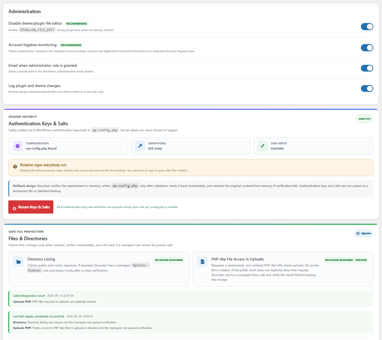Click 'Disable theme/plugin file editor' label
This screenshot has height=340, width=382.
pyautogui.click(x=35, y=23)
